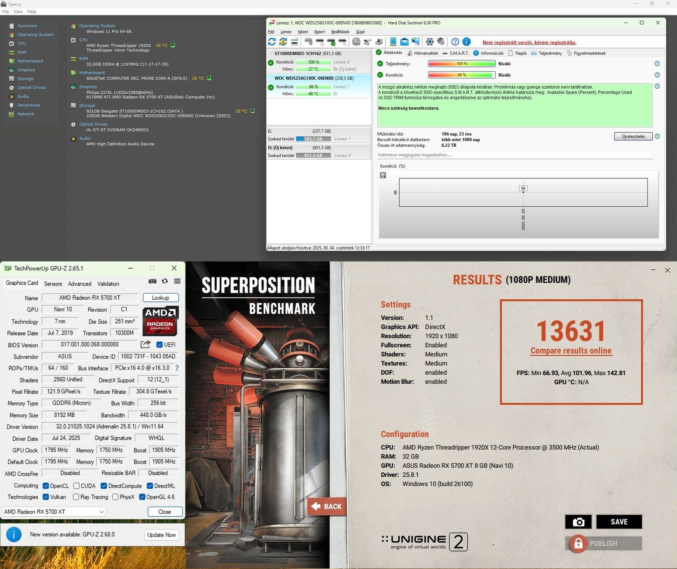
Task: Click Close button in GPU-Z
Action: click(x=165, y=512)
